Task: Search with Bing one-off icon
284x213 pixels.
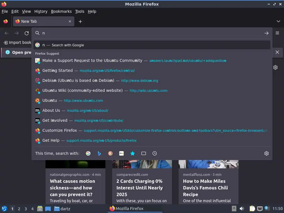Action: [99, 153]
